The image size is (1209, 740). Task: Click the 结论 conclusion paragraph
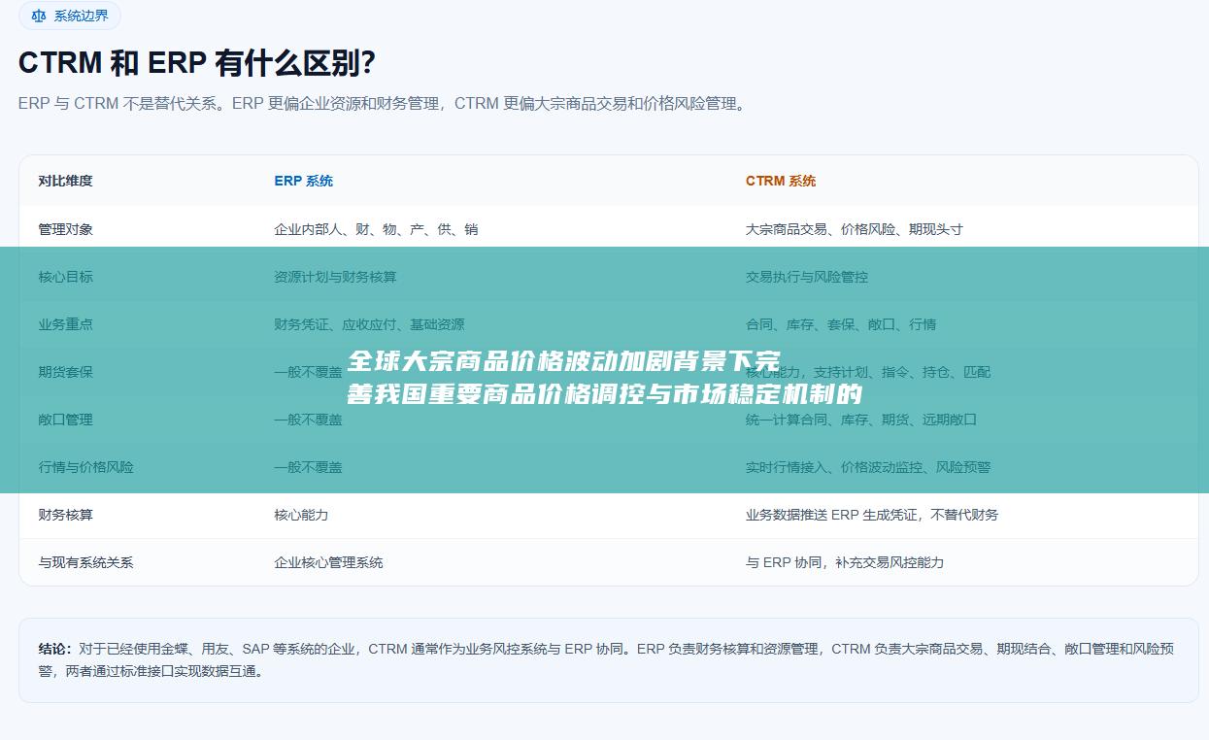607,659
